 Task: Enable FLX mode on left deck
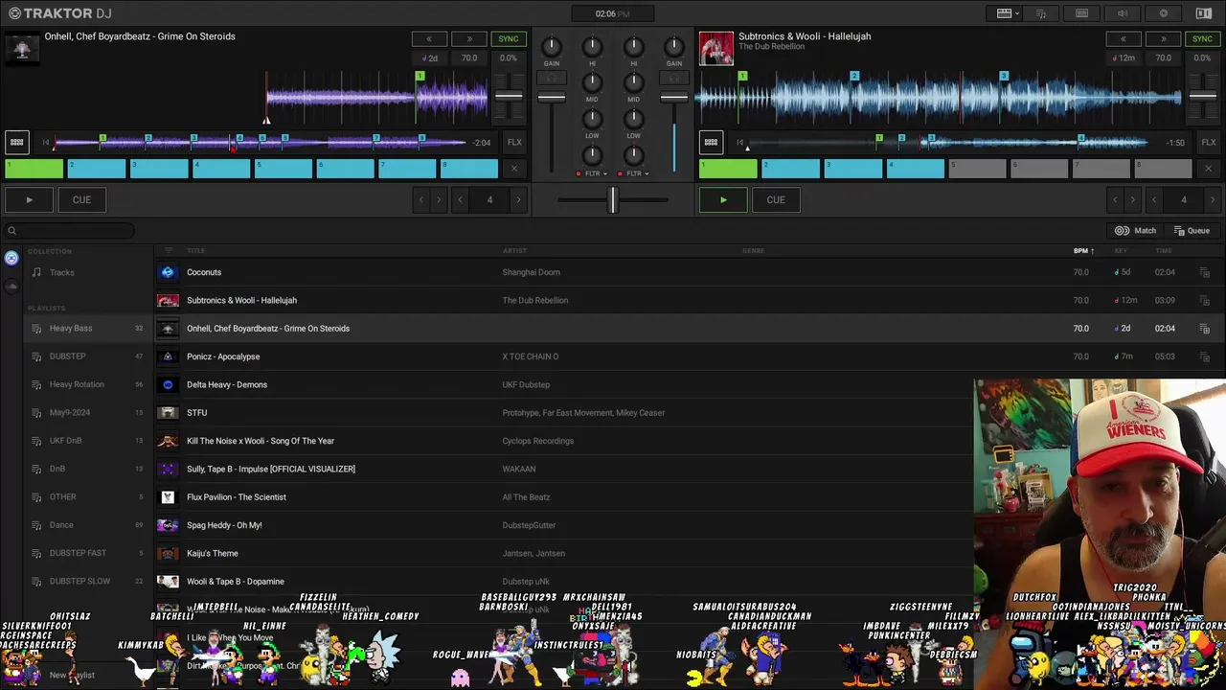[x=514, y=143]
